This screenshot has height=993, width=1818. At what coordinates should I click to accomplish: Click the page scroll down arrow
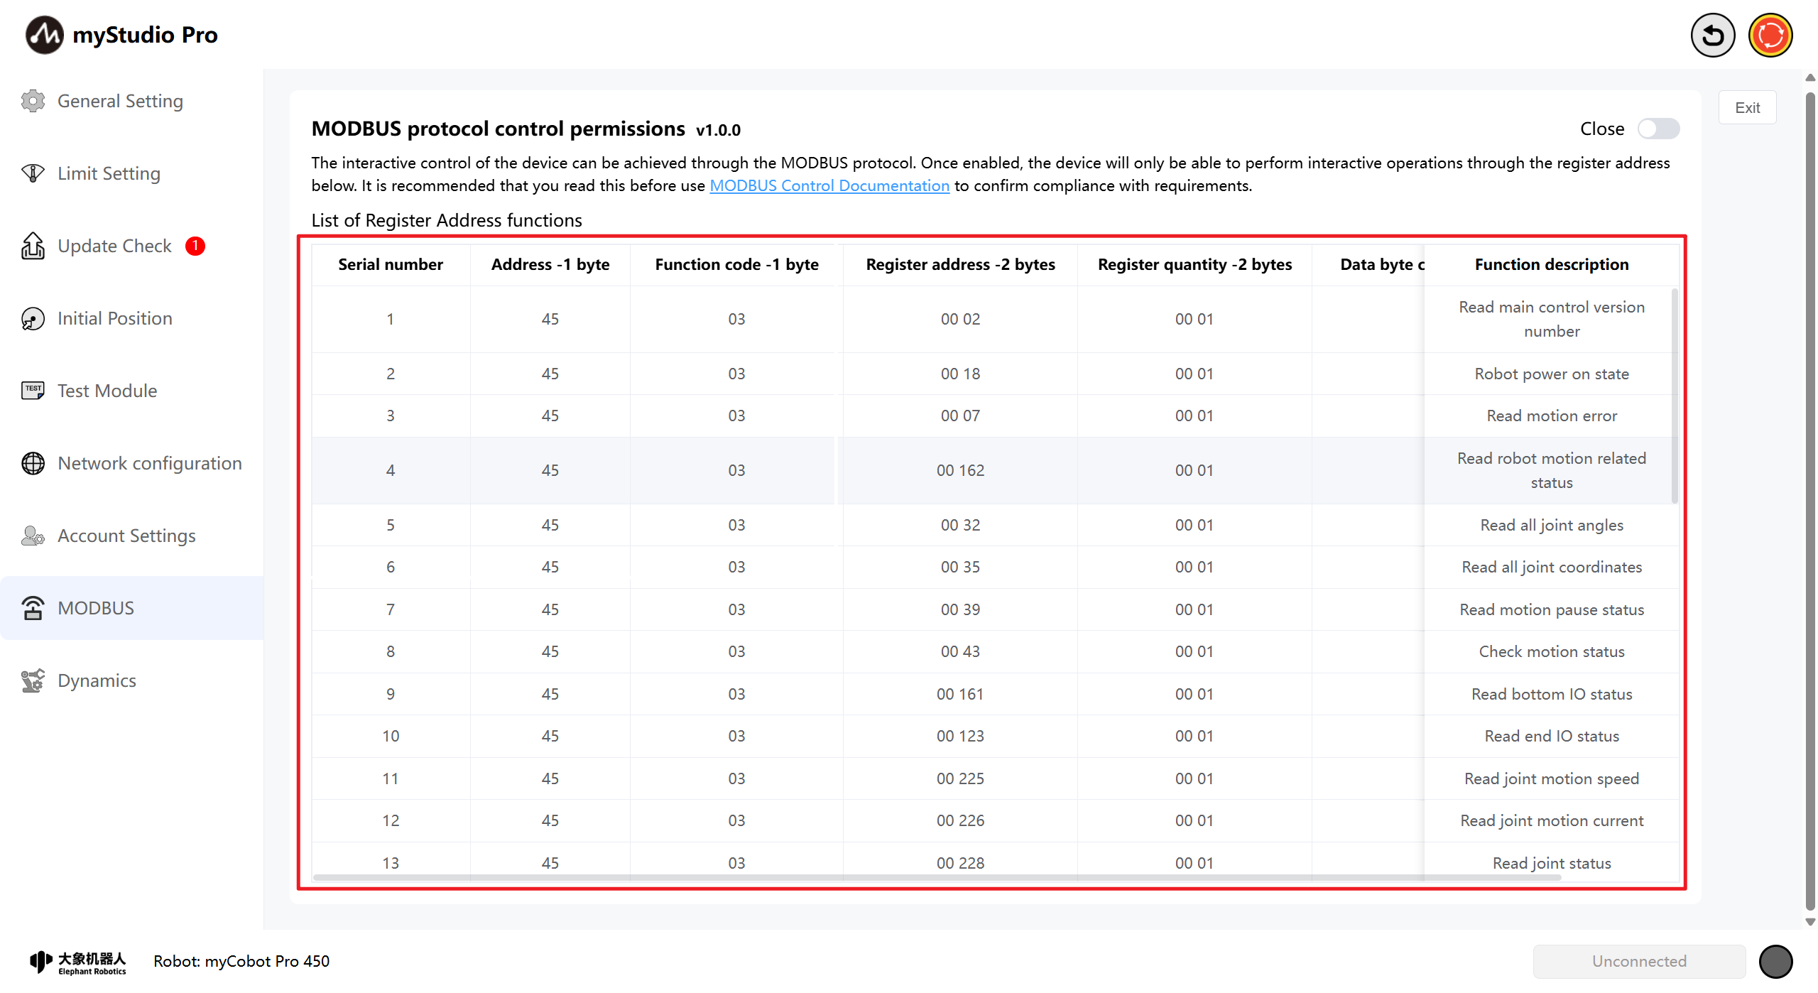coord(1810,921)
